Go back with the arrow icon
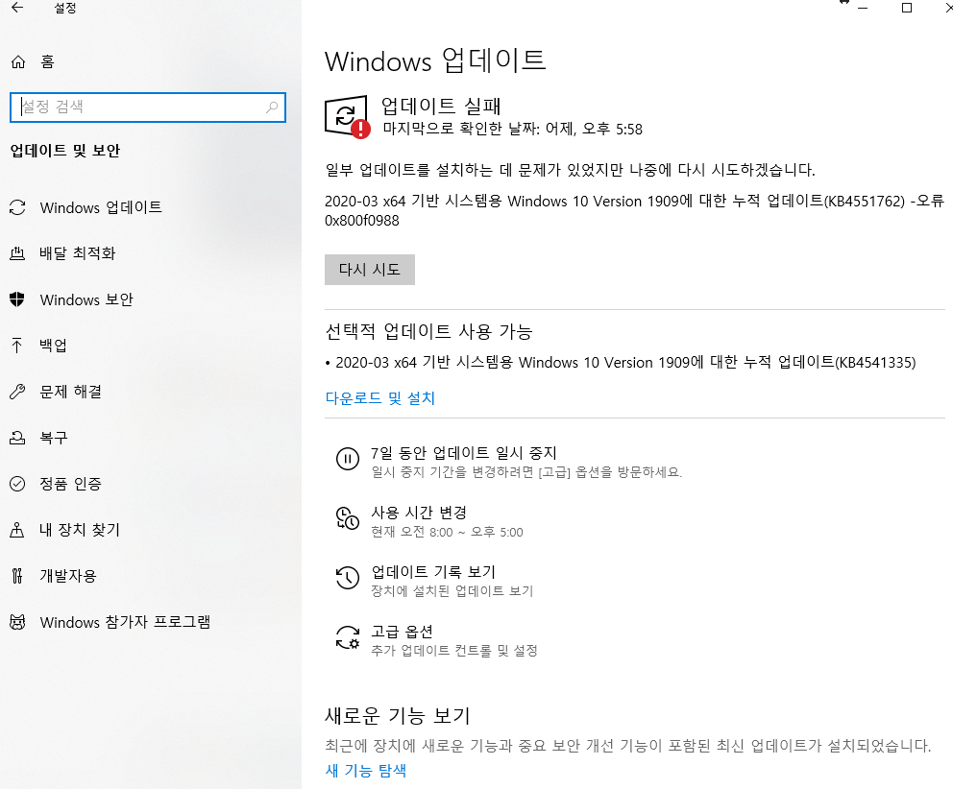Screen dimensions: 953x789 [x=17, y=8]
